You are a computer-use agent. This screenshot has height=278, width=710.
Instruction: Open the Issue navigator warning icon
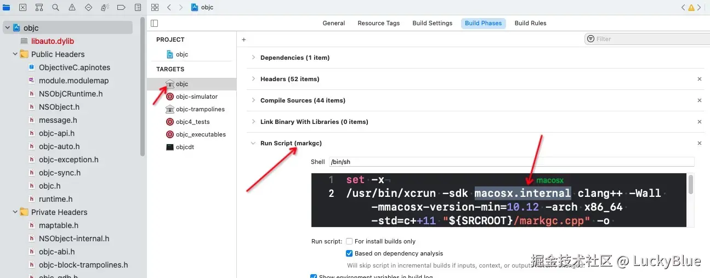click(x=72, y=8)
